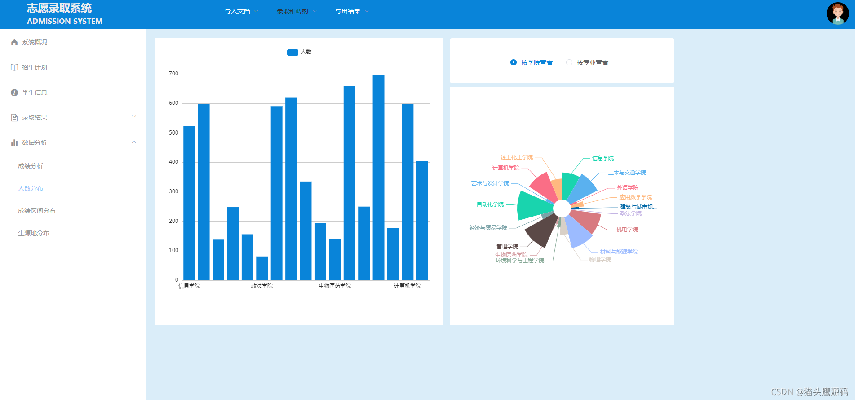Expand the 录取结果 submenu arrow
Screen dimensions: 855x400
[134, 117]
